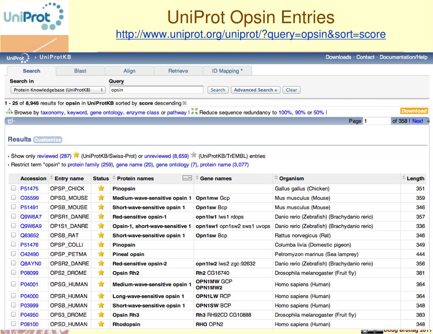Open accession Q8AYN0 entry
Image resolution: width=433 pixels, height=334 pixels.
pos(30,263)
